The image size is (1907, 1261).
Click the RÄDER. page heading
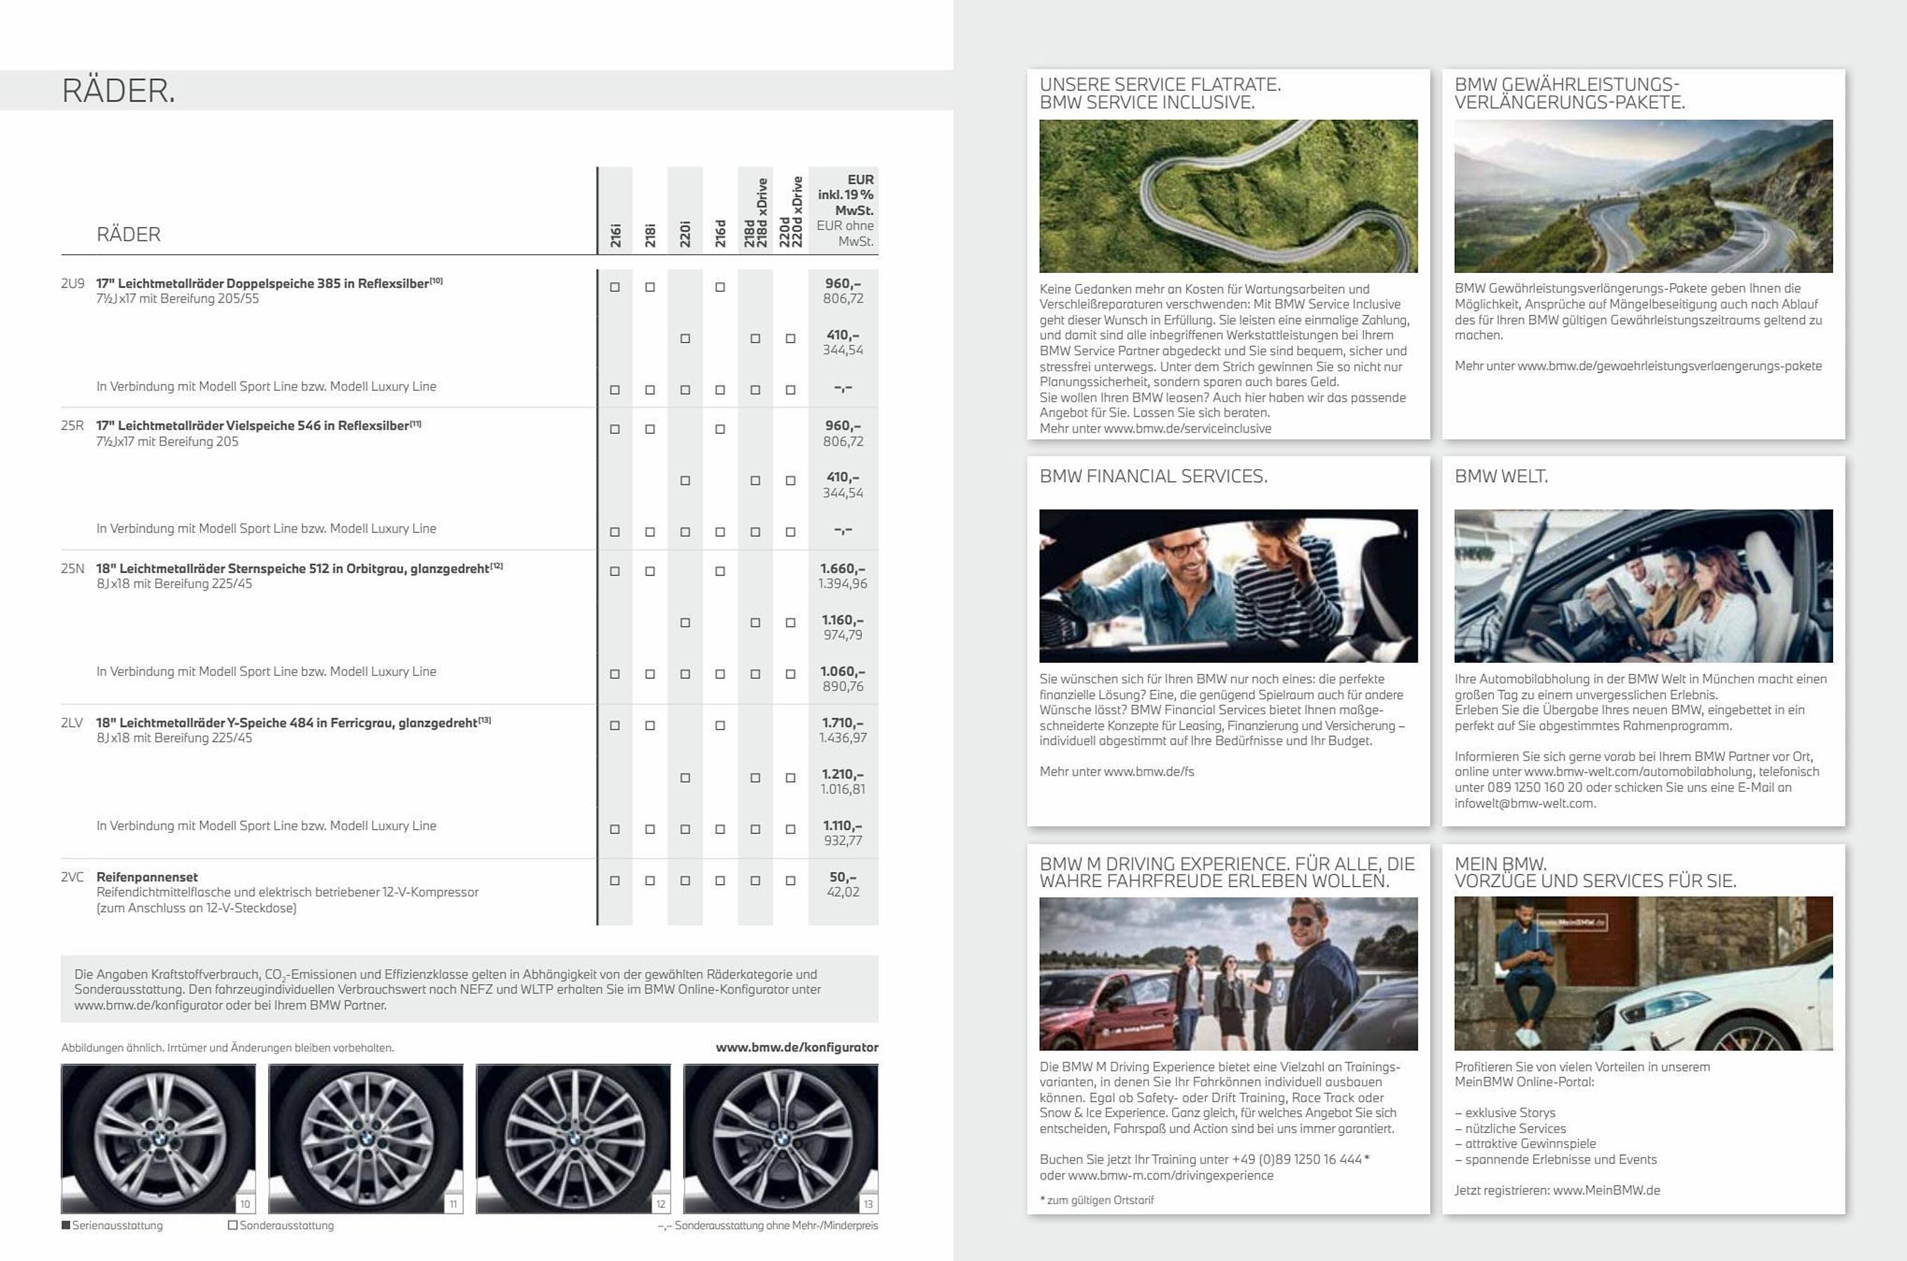(x=118, y=90)
